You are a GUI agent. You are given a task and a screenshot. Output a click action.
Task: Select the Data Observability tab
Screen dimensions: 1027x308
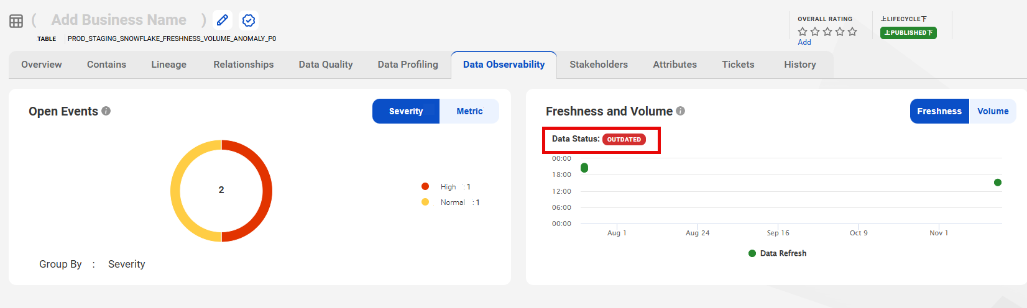coord(504,65)
